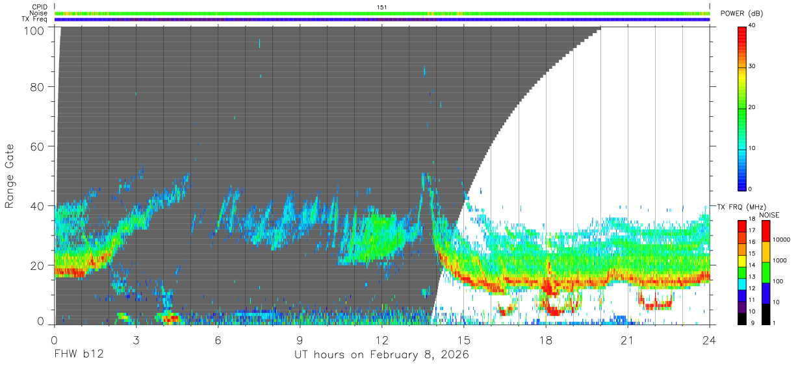Click the 30 tick on the POWER scale

pos(752,66)
